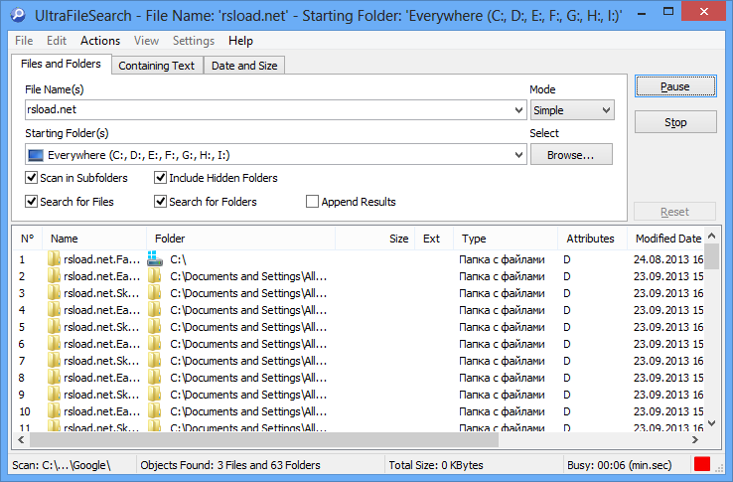Open the Help menu
Viewport: 733px width, 482px height.
point(240,41)
